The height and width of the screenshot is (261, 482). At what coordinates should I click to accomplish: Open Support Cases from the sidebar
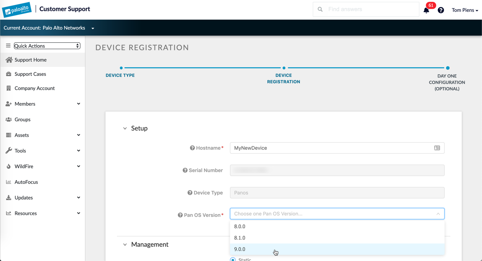click(x=30, y=74)
